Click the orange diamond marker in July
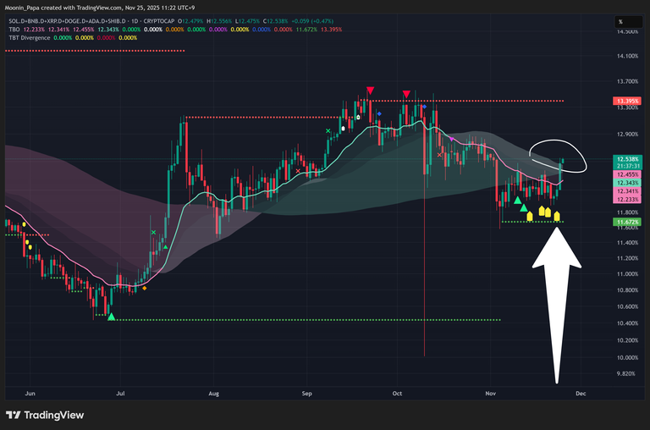Image resolution: width=650 pixels, height=430 pixels. [x=144, y=289]
